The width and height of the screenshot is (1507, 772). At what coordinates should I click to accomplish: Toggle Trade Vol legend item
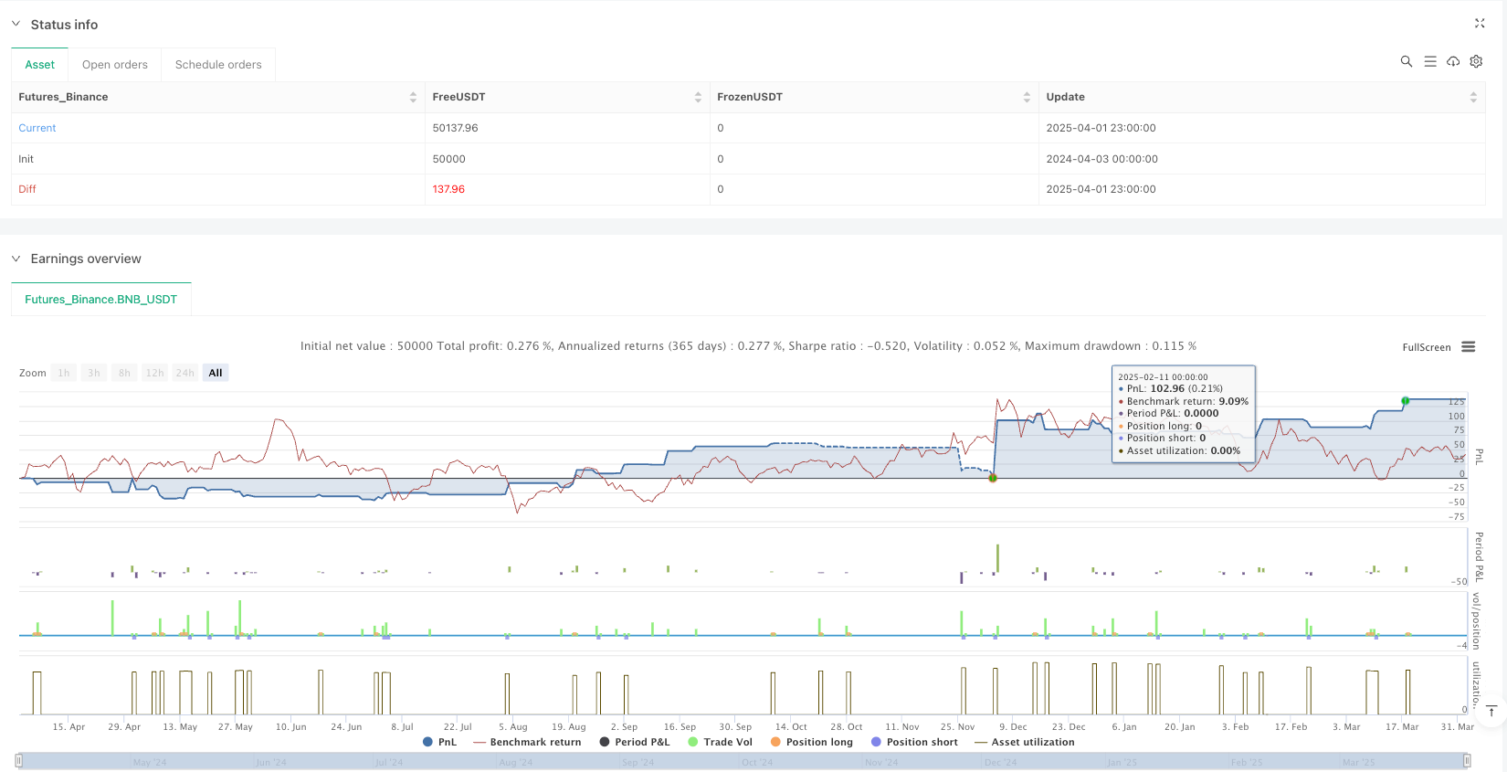point(720,742)
